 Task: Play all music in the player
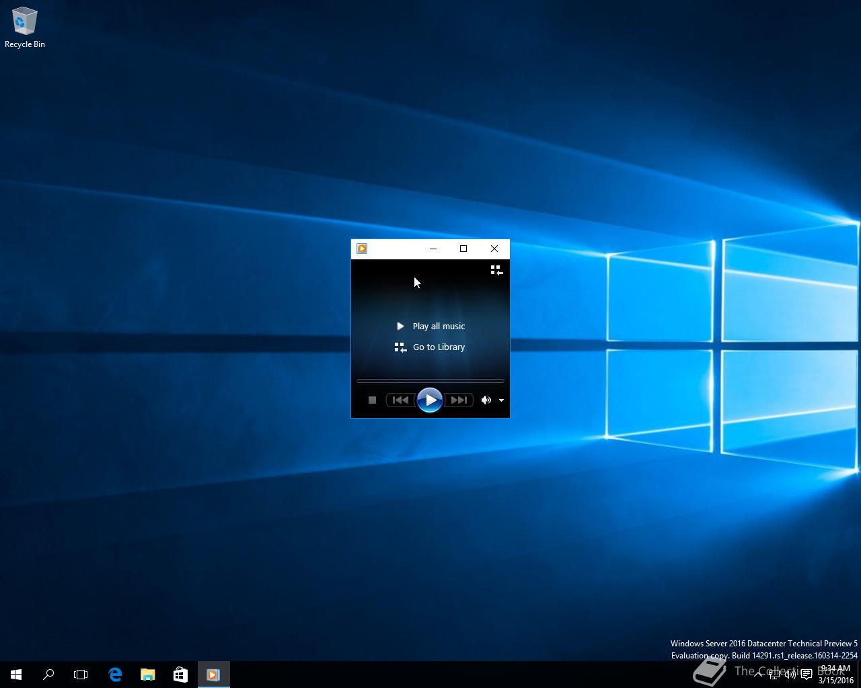coord(431,326)
